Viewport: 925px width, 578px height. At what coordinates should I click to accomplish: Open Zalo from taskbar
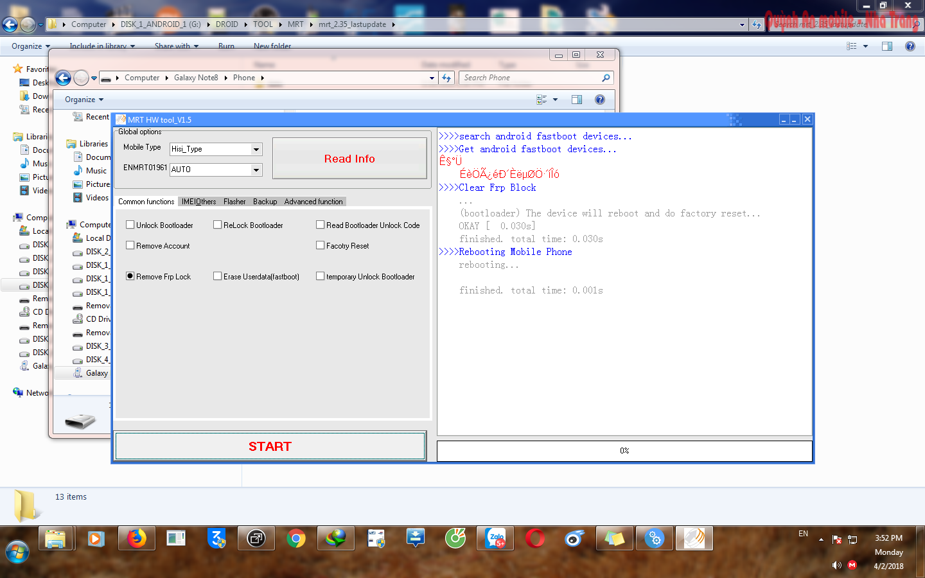[x=495, y=538]
